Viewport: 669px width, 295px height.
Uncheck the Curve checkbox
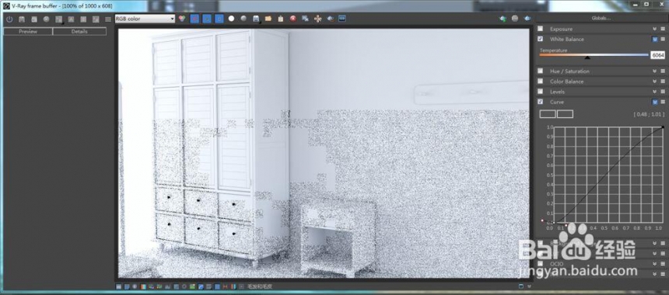pos(541,102)
